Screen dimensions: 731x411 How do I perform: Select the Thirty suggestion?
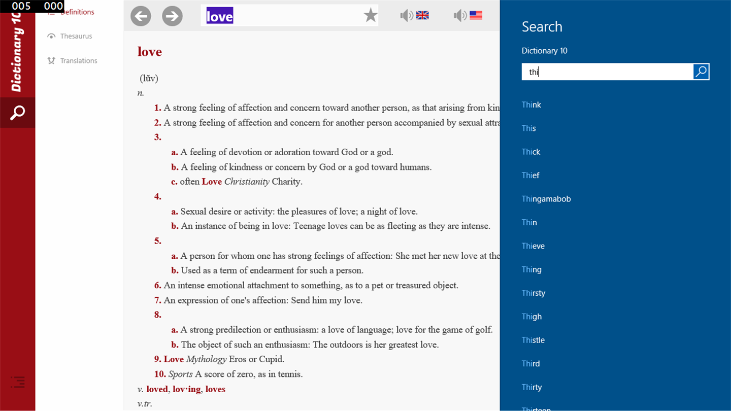[532, 387]
